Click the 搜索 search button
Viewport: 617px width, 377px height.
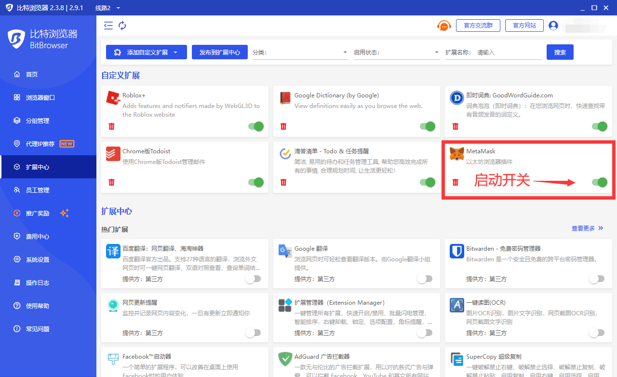click(560, 52)
